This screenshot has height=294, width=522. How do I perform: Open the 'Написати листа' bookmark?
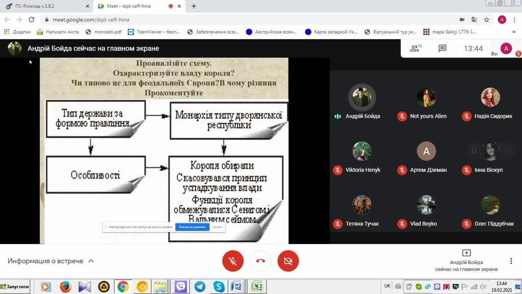(x=58, y=32)
